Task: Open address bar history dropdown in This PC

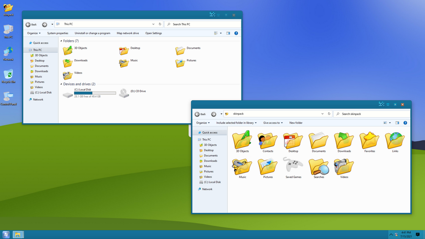Action: [x=154, y=24]
